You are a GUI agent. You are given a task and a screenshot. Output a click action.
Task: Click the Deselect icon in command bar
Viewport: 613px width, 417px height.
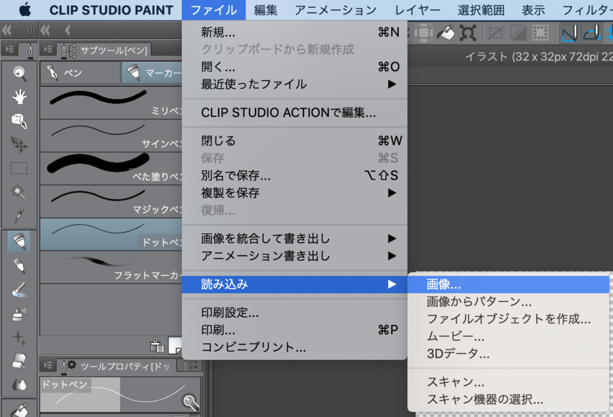[495, 33]
